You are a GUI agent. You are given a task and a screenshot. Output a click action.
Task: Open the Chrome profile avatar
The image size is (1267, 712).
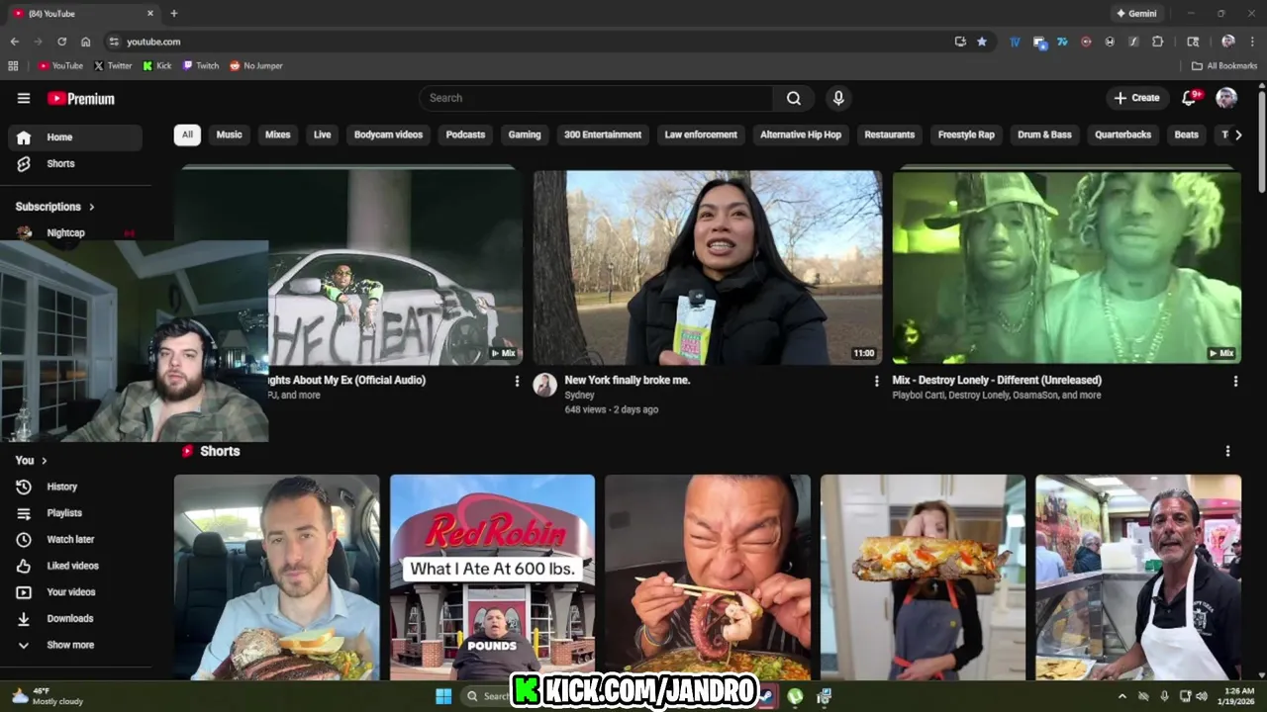point(1228,42)
